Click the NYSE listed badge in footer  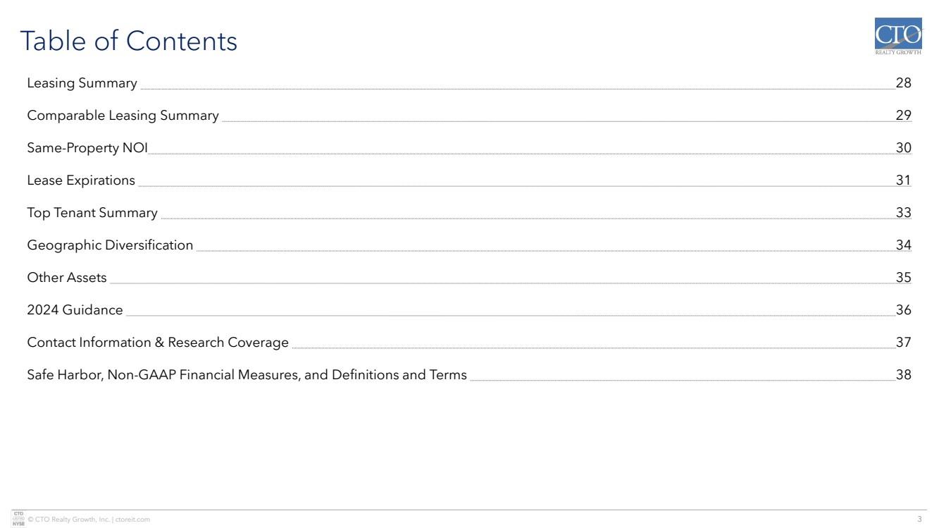[18, 519]
